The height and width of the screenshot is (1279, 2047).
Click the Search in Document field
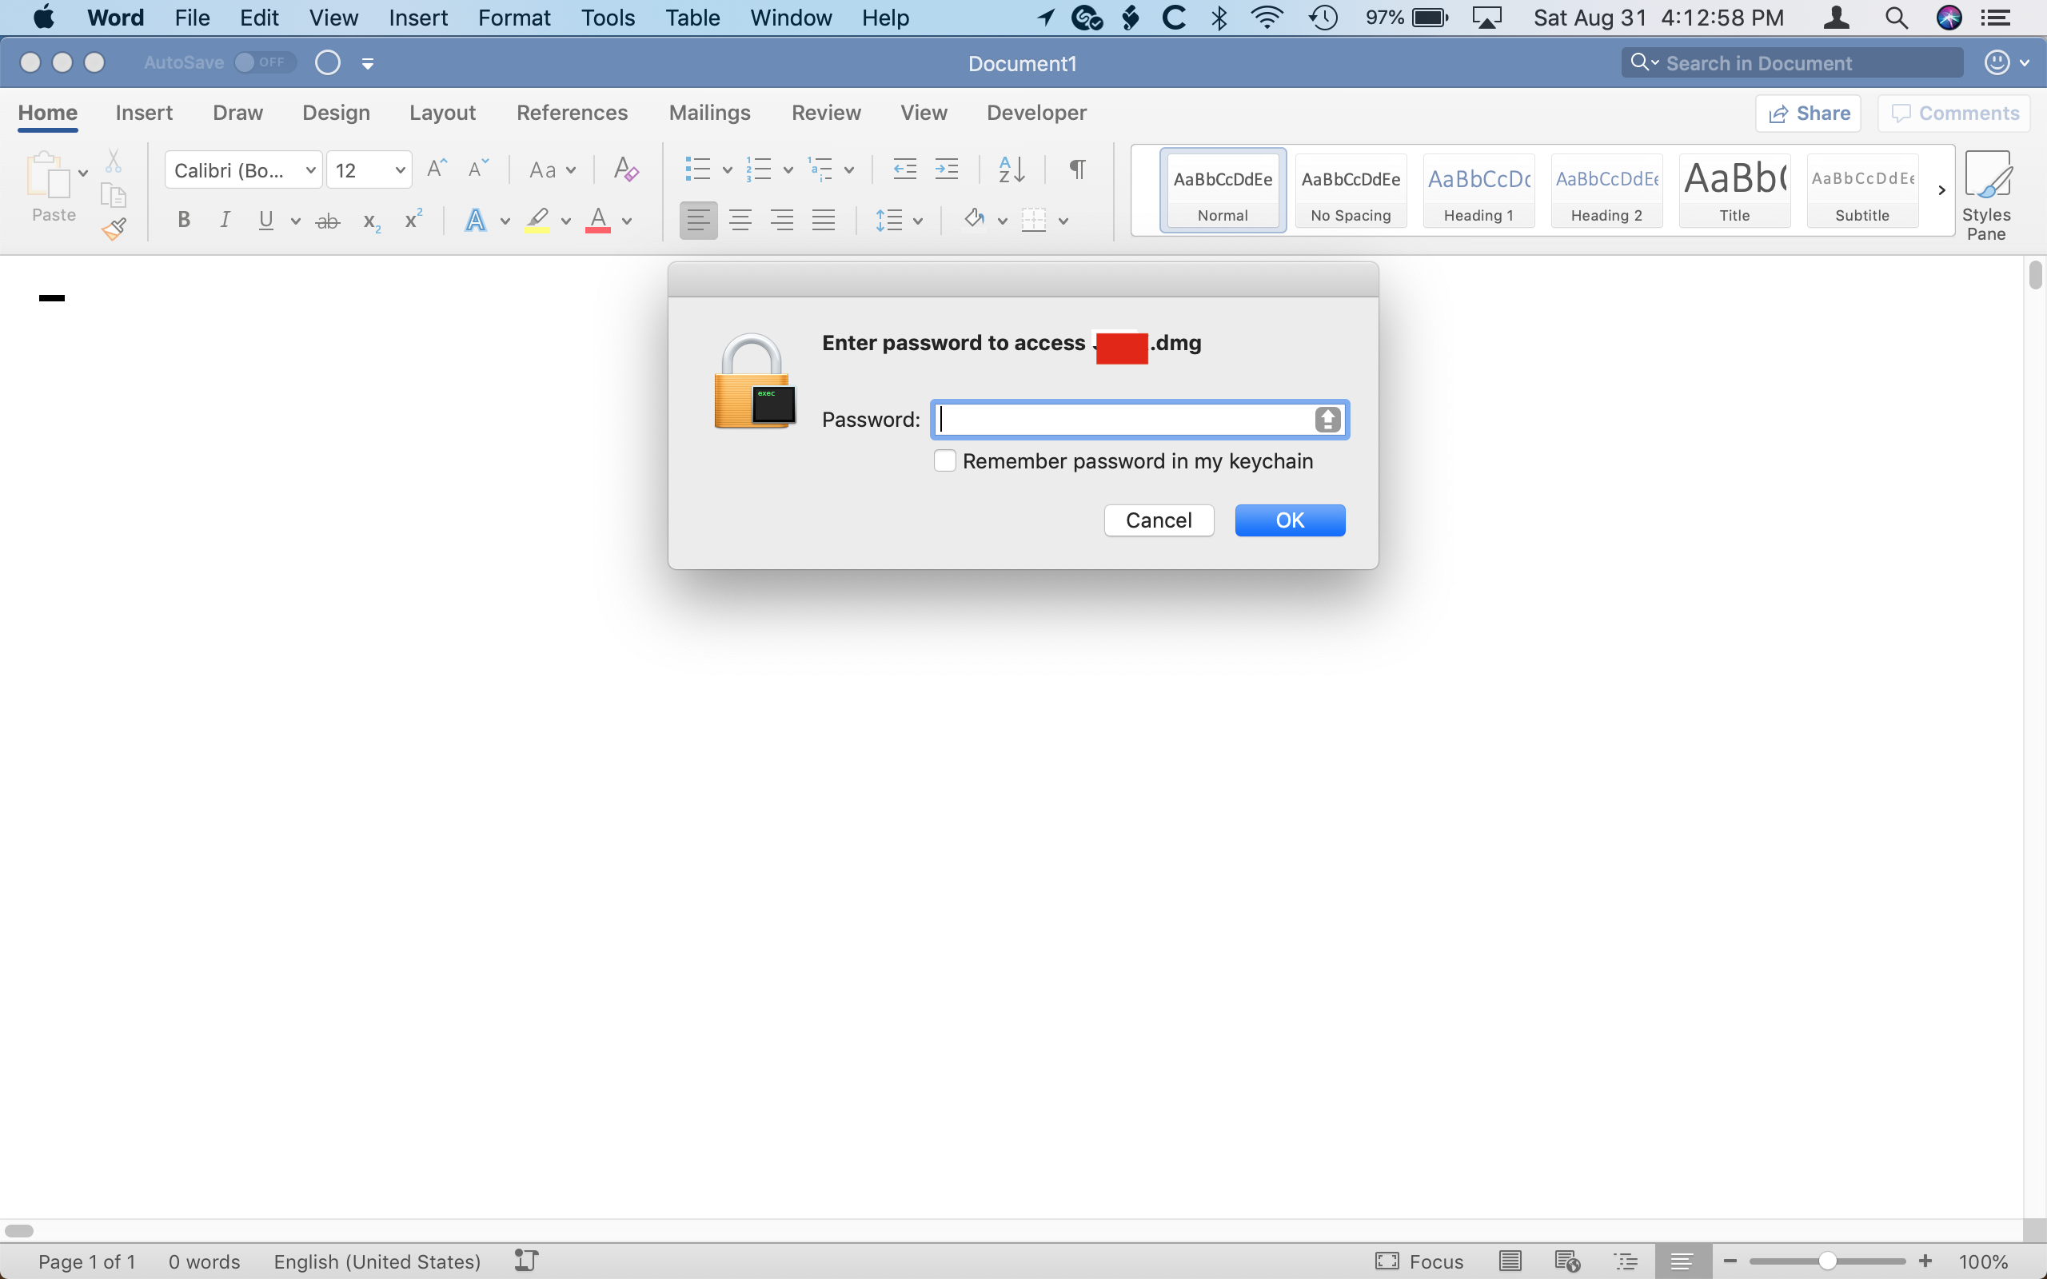coord(1792,62)
